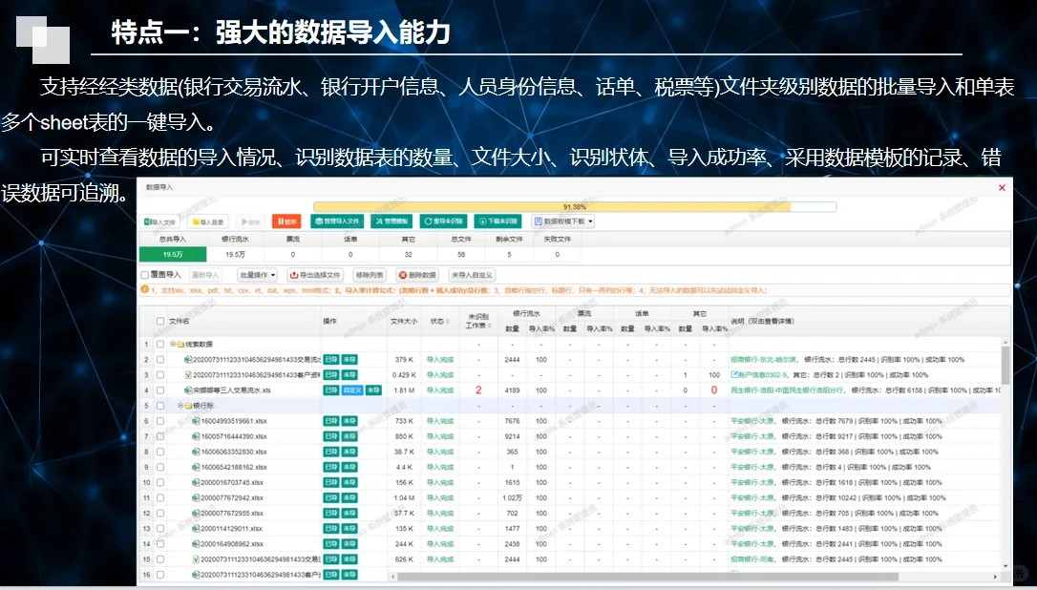This screenshot has height=590, width=1037.
Task: Click the orange 暂停 pause button
Action: point(286,221)
